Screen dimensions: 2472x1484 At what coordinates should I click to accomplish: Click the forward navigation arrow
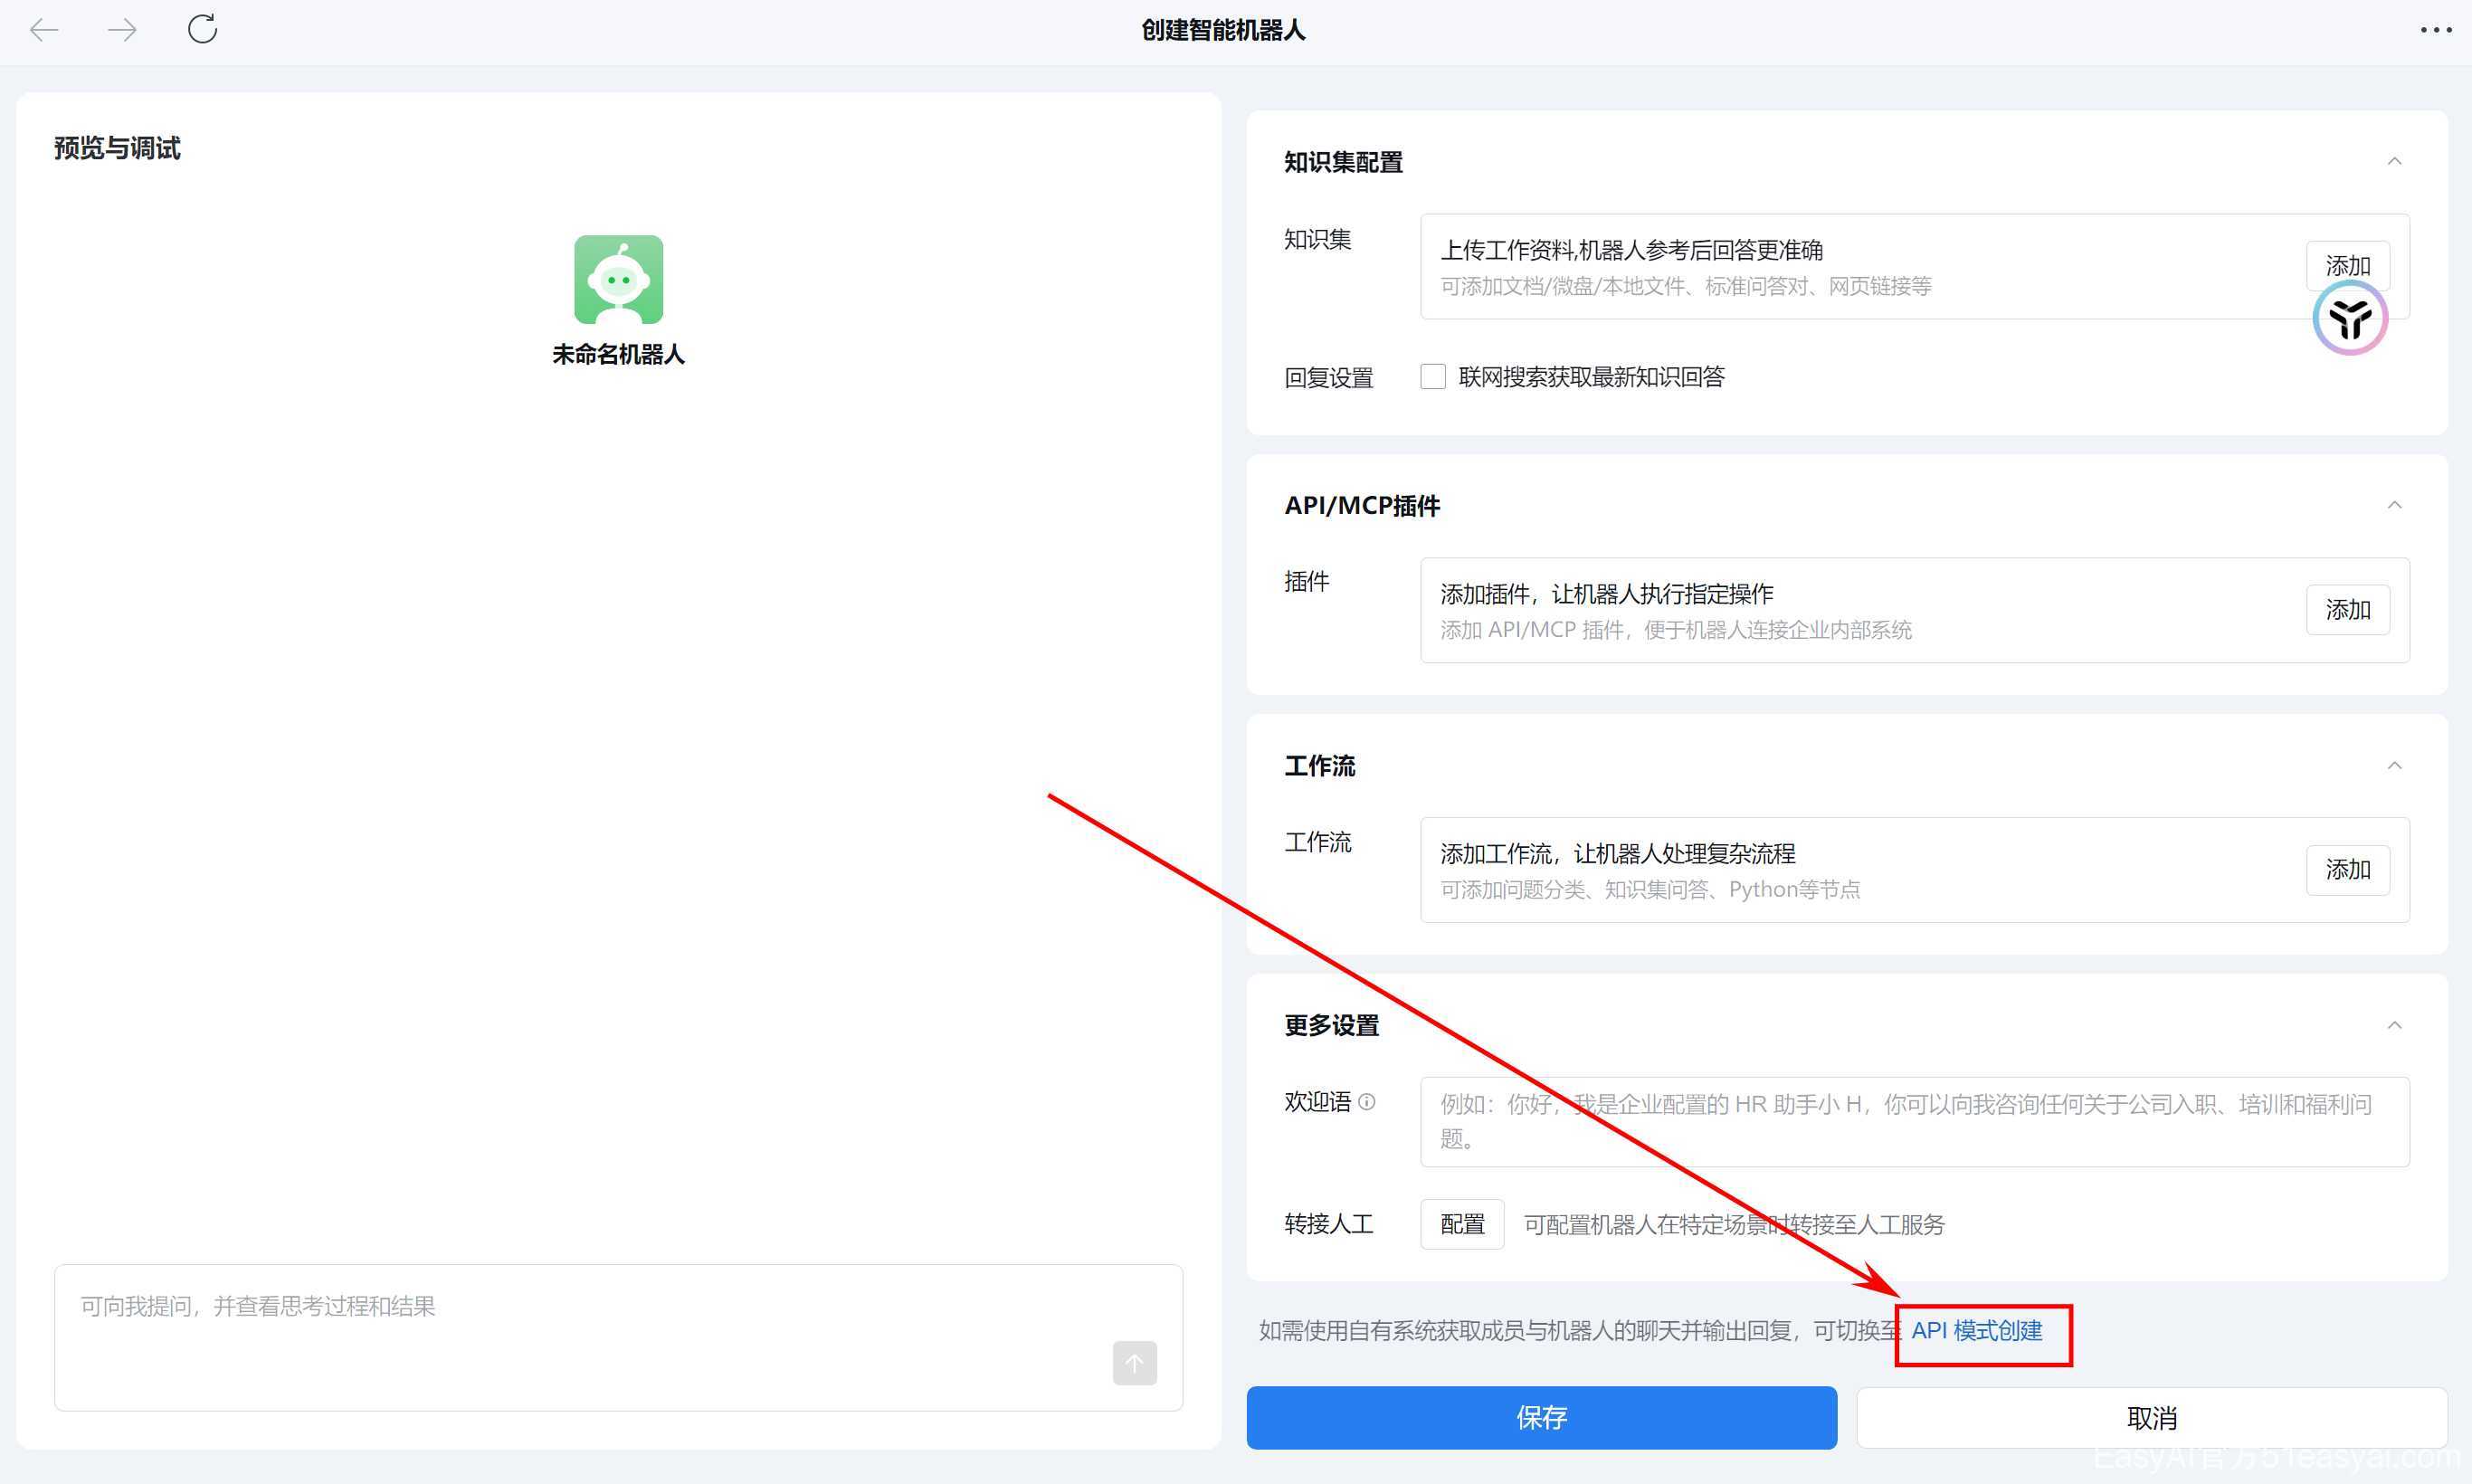(x=122, y=30)
